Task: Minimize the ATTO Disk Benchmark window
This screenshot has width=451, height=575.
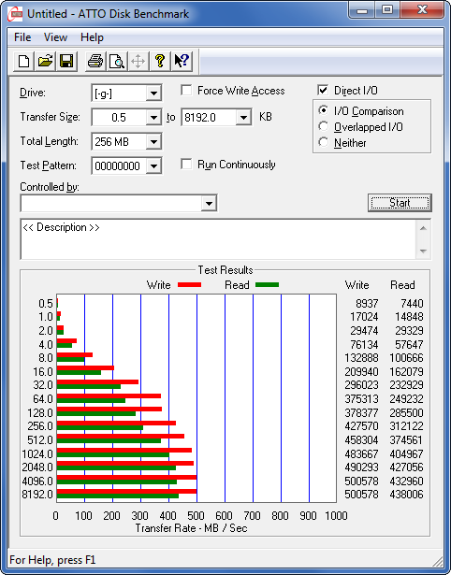Action: 362,9
